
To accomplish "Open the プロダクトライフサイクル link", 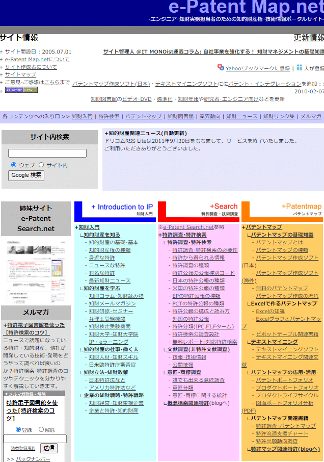I will (x=287, y=395).
